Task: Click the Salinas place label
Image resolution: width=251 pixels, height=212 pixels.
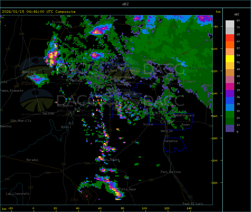Action: [x=48, y=113]
